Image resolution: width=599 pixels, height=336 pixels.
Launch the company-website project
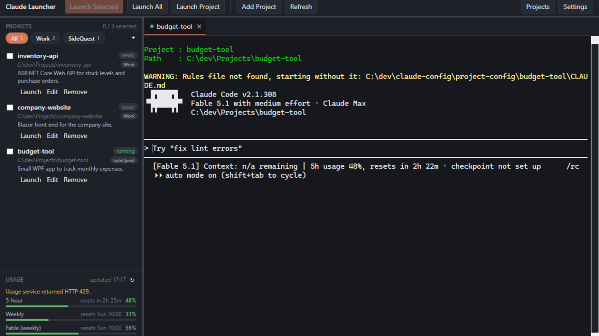(31, 136)
